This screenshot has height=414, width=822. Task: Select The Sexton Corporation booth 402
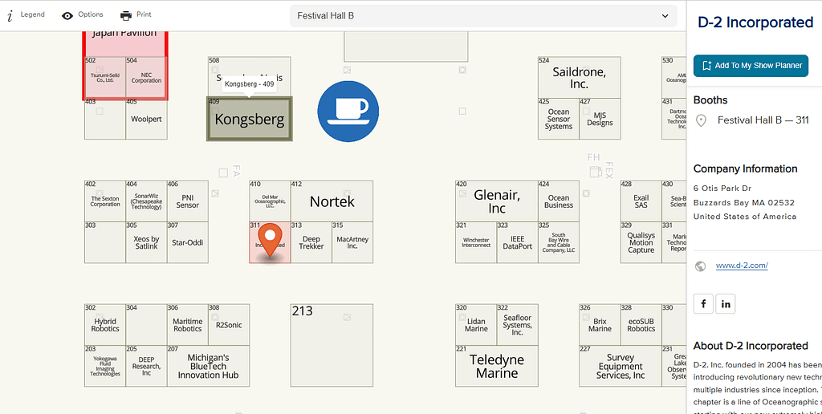coord(105,201)
